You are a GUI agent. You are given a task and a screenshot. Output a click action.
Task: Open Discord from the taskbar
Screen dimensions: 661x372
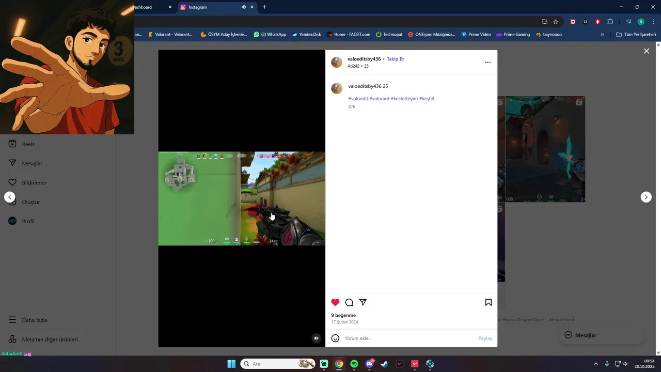pyautogui.click(x=369, y=364)
